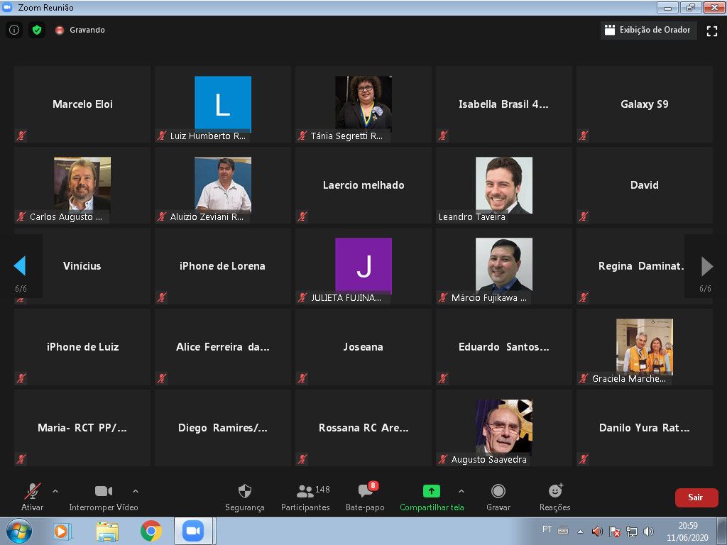The image size is (727, 545).
Task: Go to next gallery page arrow
Action: pos(706,266)
